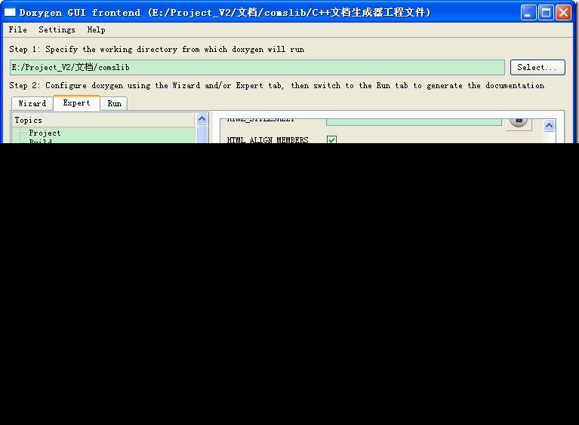Image resolution: width=579 pixels, height=425 pixels.
Task: Click the settings panel scroll-up arrow
Action: click(x=549, y=126)
